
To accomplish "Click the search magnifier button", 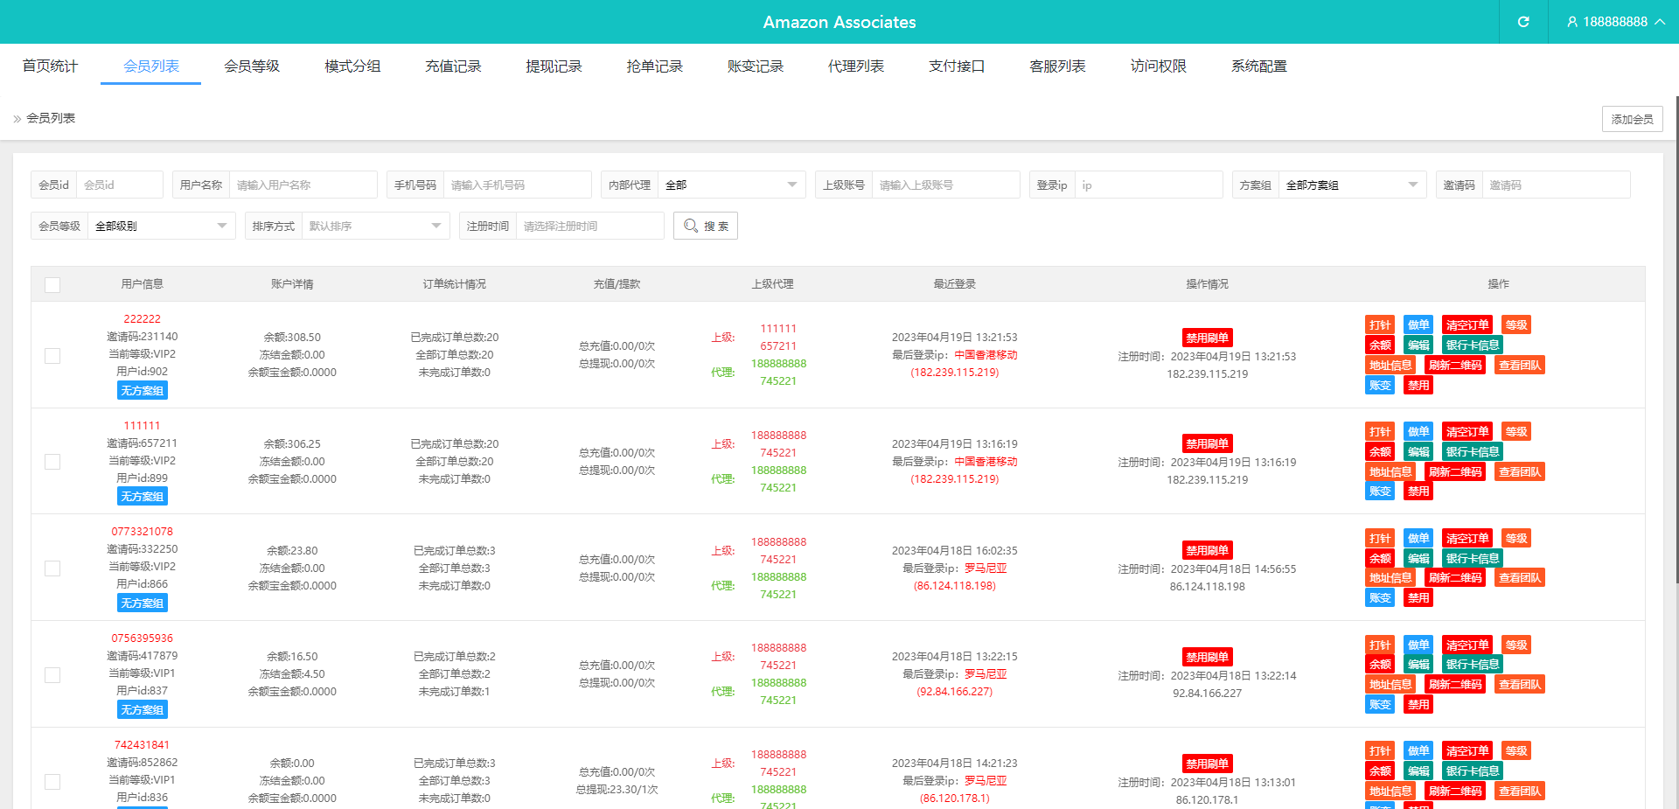I will click(x=705, y=226).
